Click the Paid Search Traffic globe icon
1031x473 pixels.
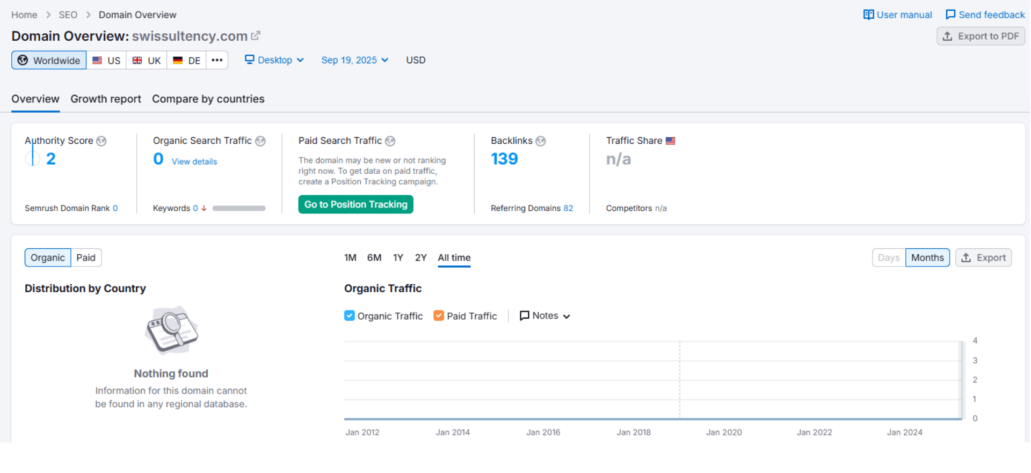[x=390, y=141]
